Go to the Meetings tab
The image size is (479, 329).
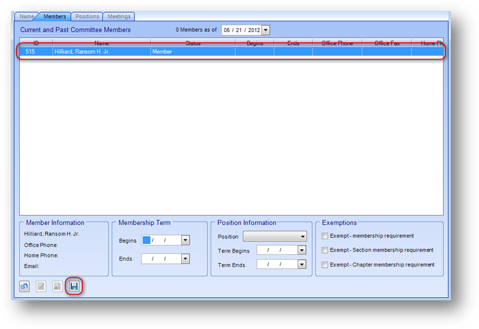pos(119,17)
